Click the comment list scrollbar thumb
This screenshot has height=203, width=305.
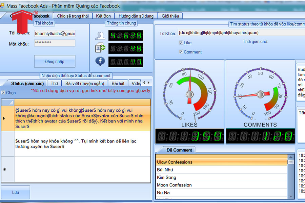291,162
